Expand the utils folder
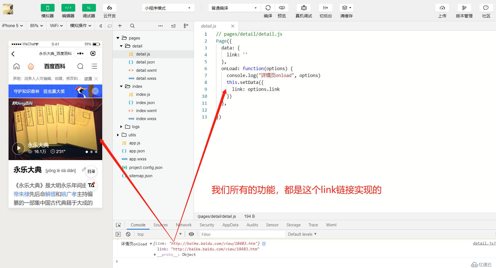 tap(118, 135)
